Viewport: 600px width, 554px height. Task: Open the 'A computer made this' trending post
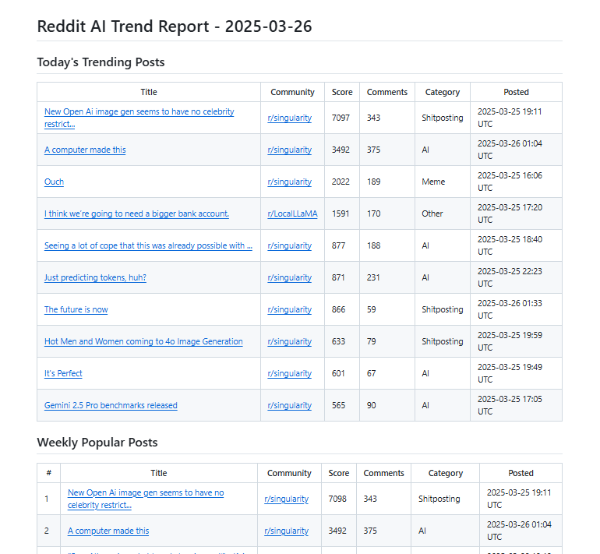coord(85,150)
